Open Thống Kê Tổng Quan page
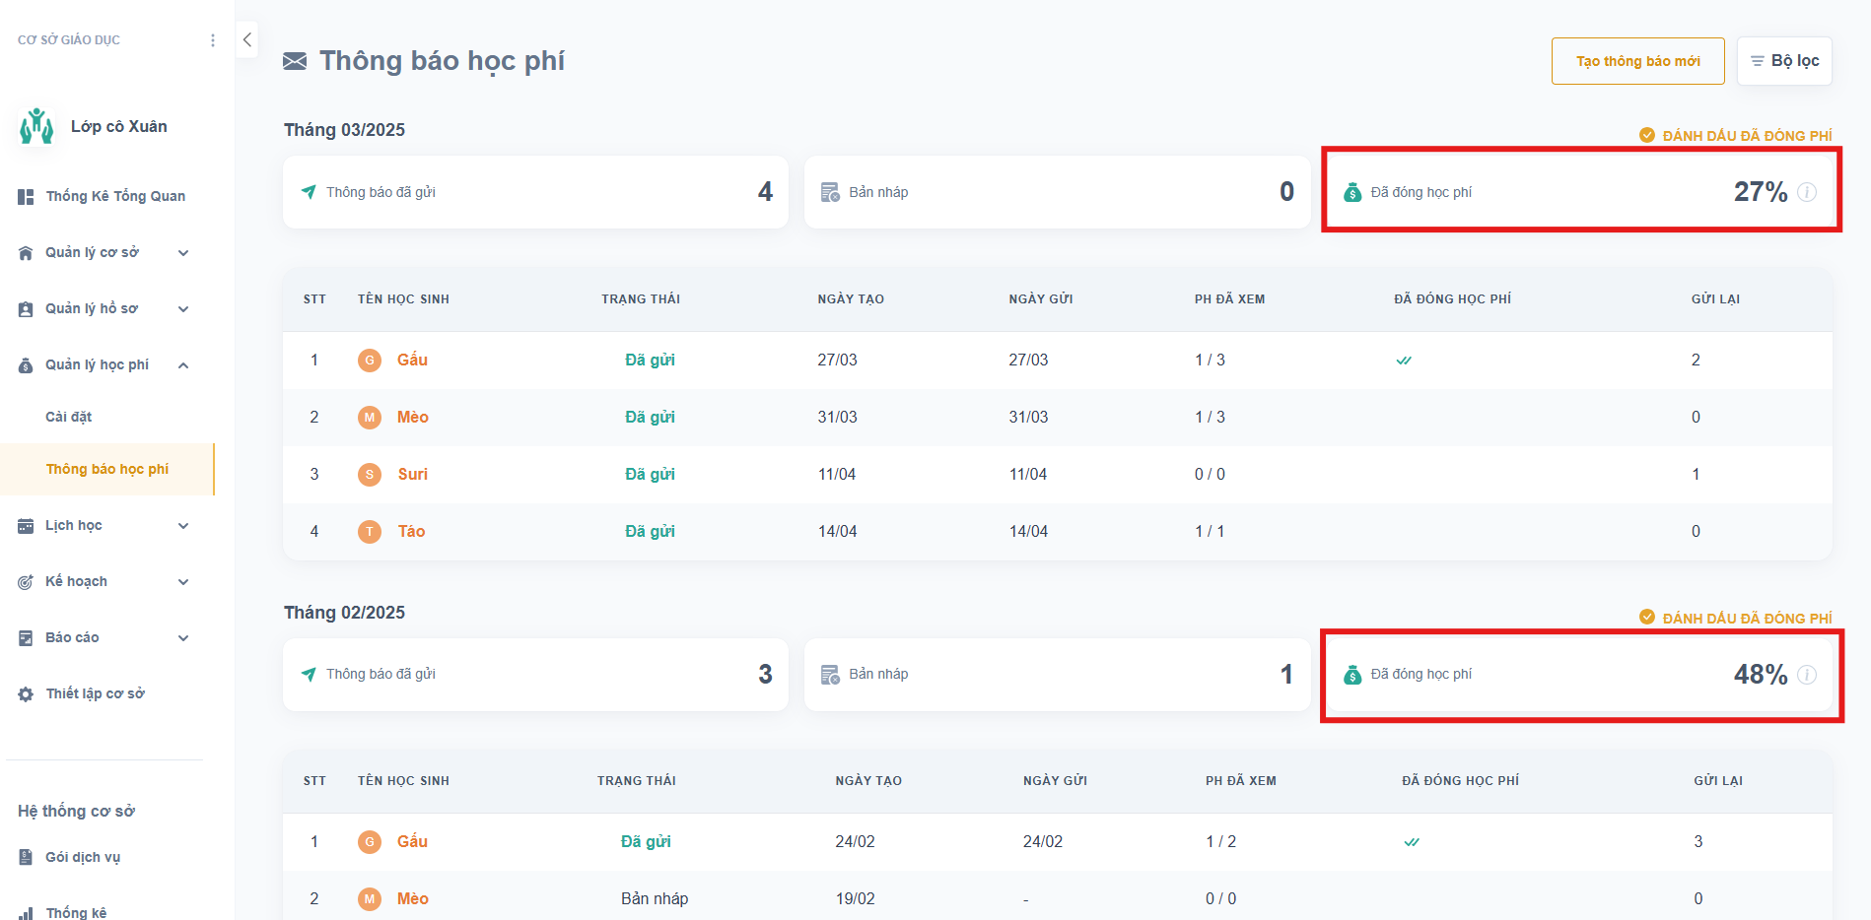This screenshot has width=1871, height=920. tap(114, 197)
